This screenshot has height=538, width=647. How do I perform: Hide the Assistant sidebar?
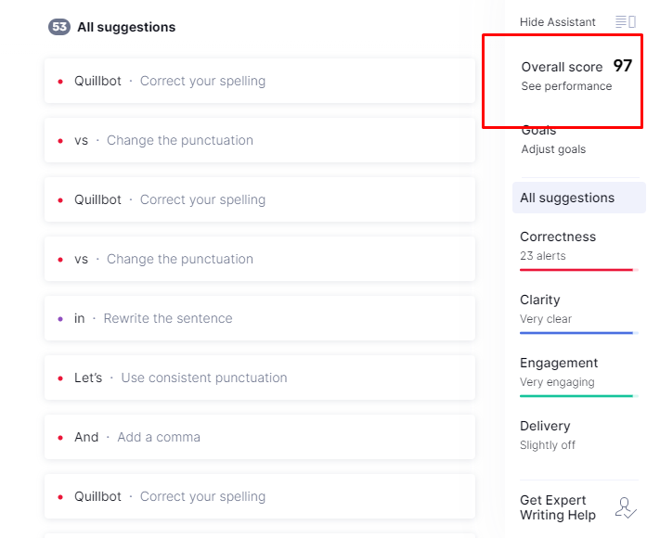click(558, 21)
